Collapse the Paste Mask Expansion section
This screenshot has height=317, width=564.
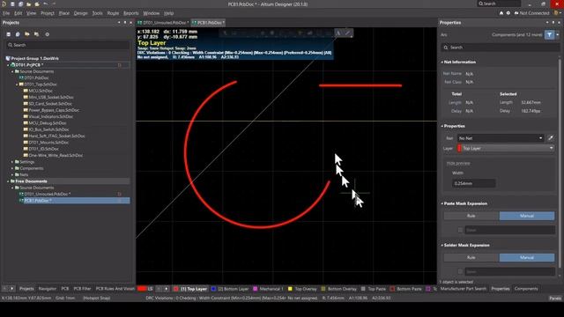442,203
